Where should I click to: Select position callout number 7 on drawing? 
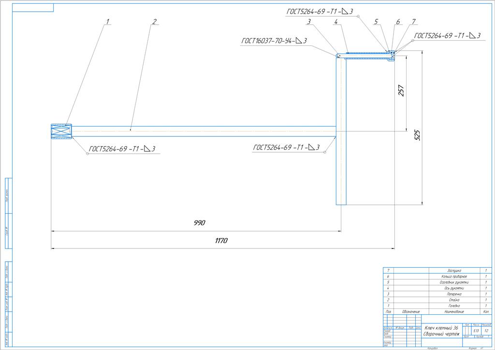414,21
